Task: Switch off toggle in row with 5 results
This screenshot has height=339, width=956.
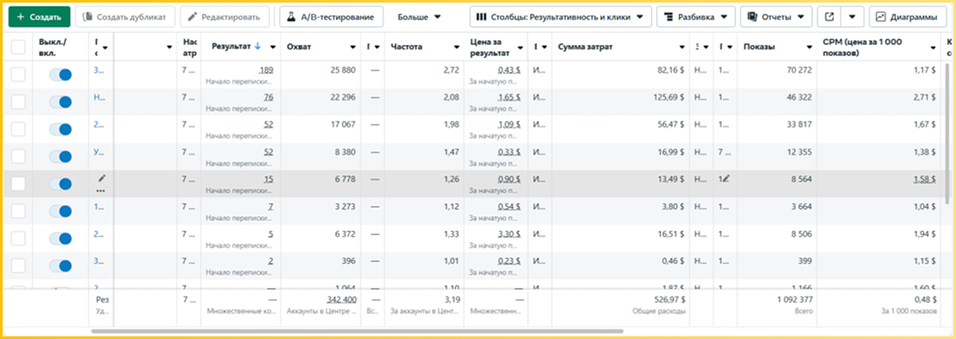Action: point(61,238)
